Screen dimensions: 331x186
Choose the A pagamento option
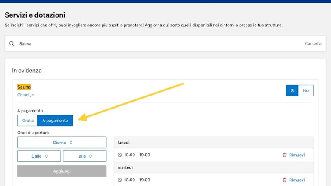[55, 121]
